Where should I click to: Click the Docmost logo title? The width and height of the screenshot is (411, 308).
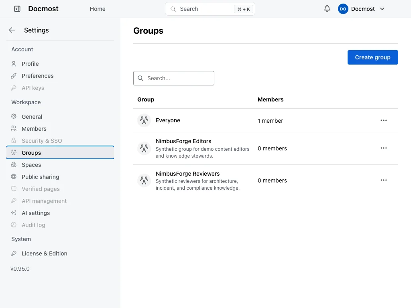43,9
